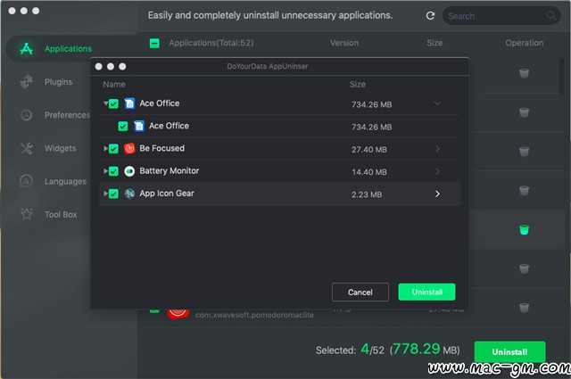The width and height of the screenshot is (571, 379).
Task: Click the Battery Monitor app icon
Action: click(129, 171)
